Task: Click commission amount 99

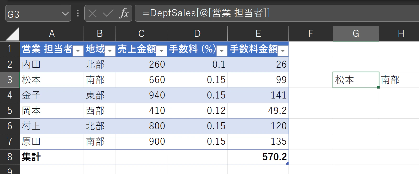Action: click(258, 80)
